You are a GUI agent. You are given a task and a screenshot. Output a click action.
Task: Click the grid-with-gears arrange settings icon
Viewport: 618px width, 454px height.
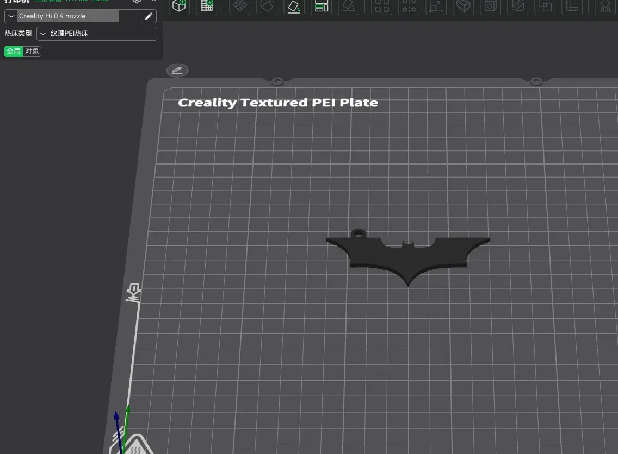pos(409,6)
